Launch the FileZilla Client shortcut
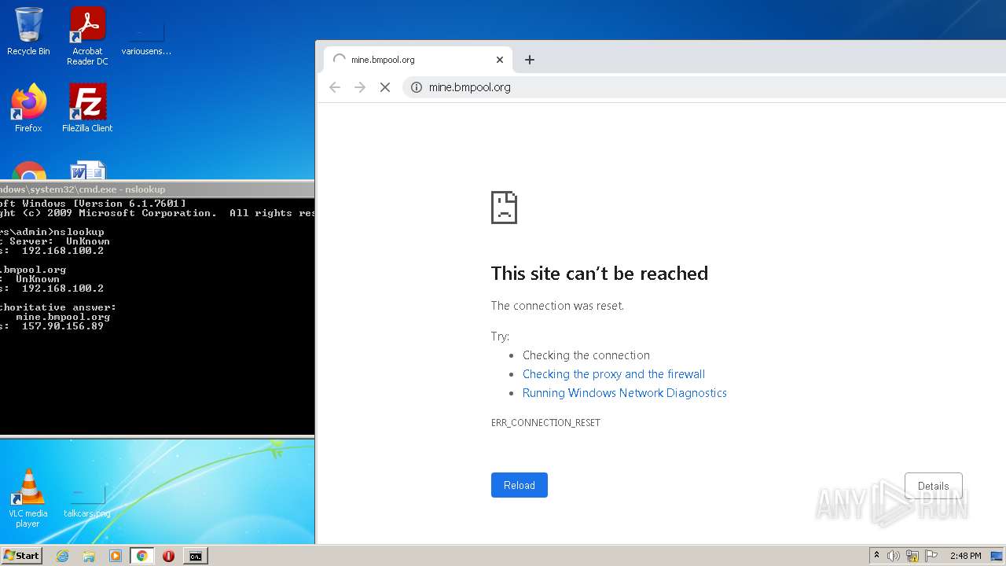 (87, 108)
